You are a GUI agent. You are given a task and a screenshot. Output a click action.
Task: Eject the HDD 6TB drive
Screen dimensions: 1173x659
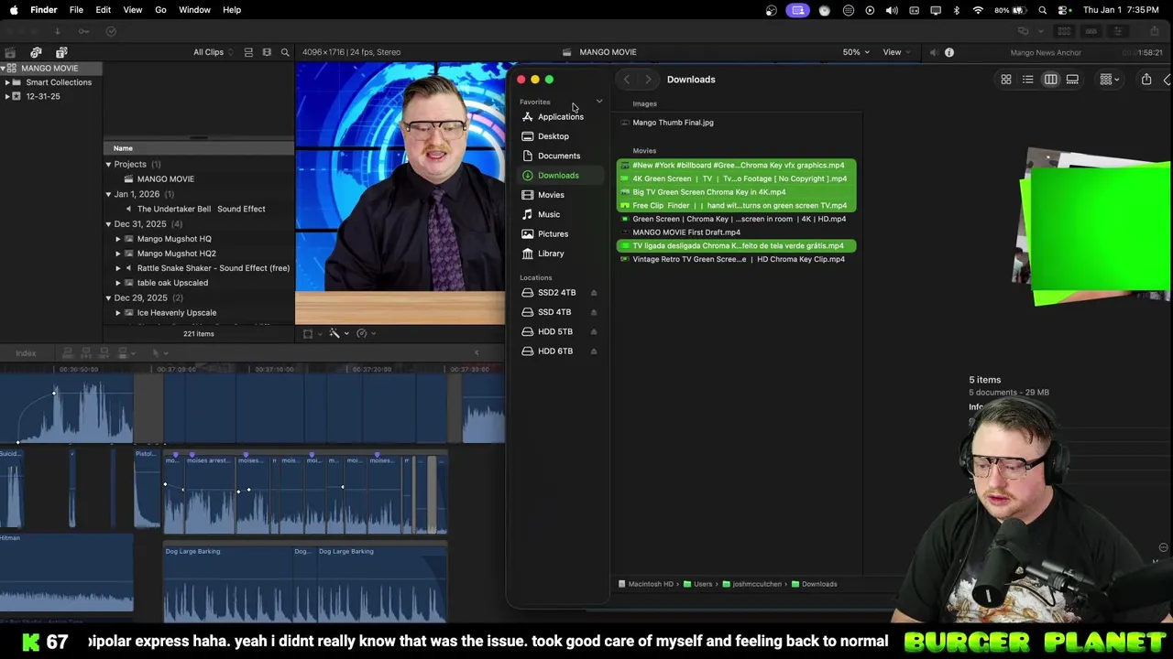point(594,351)
